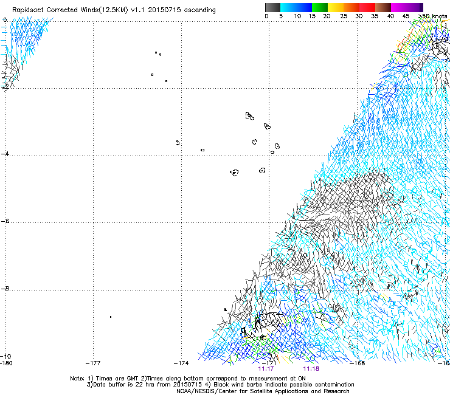Click the yellow 20-25 knots legend swatch
450x395 pixels.
(x=336, y=7)
